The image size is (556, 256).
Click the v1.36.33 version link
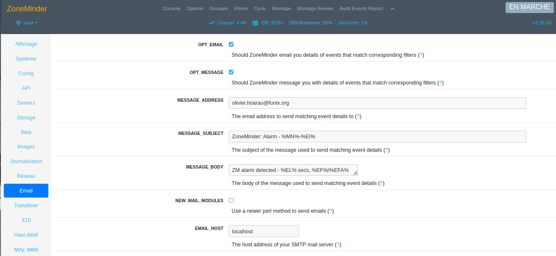pyautogui.click(x=542, y=23)
